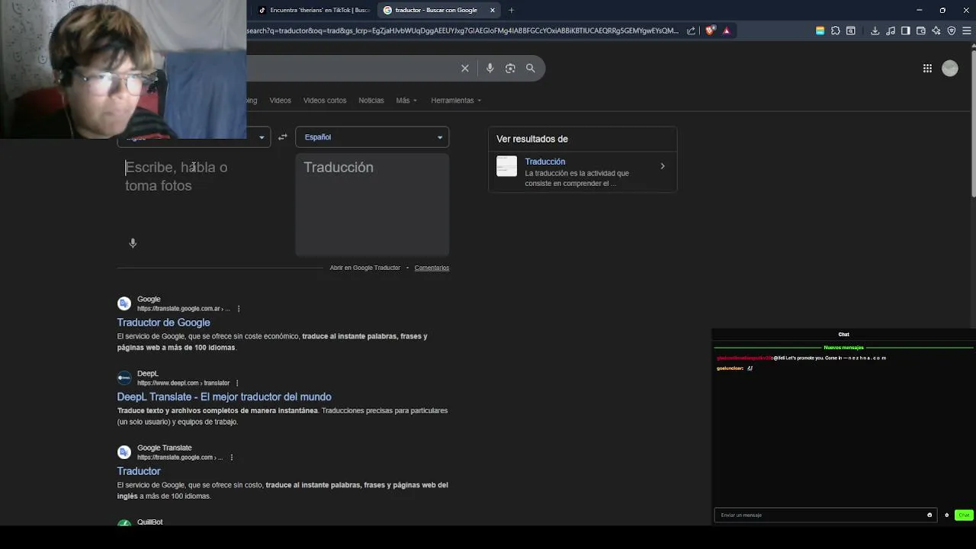Click the Ver resultados de heading
The height and width of the screenshot is (549, 976).
(532, 139)
